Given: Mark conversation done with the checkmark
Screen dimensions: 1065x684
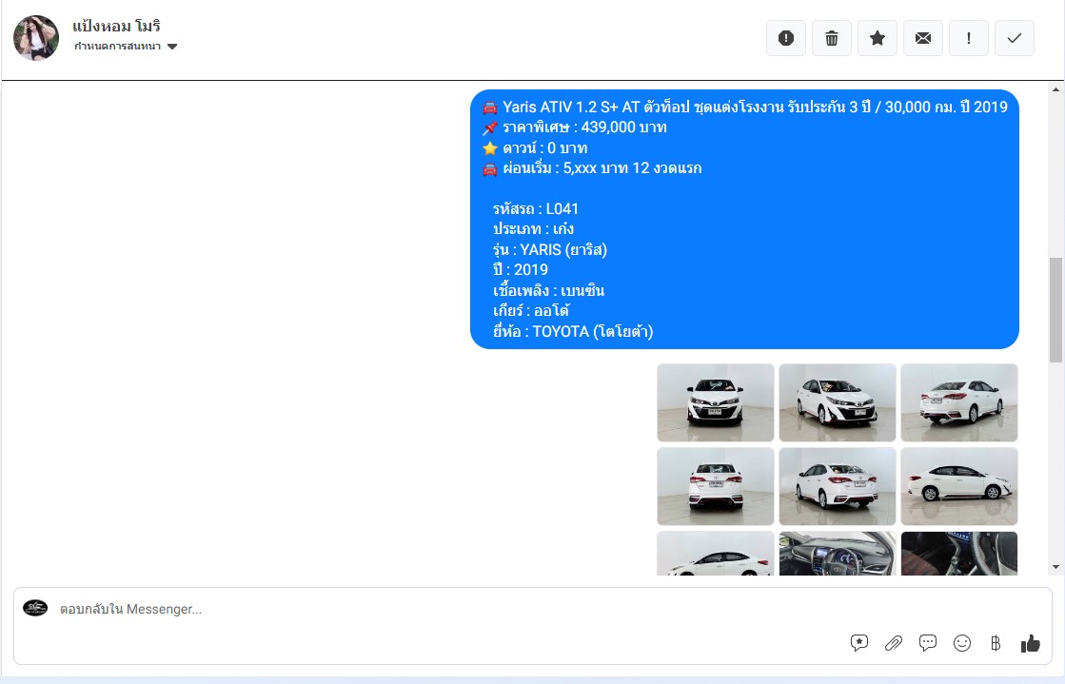Looking at the screenshot, I should pyautogui.click(x=1015, y=38).
